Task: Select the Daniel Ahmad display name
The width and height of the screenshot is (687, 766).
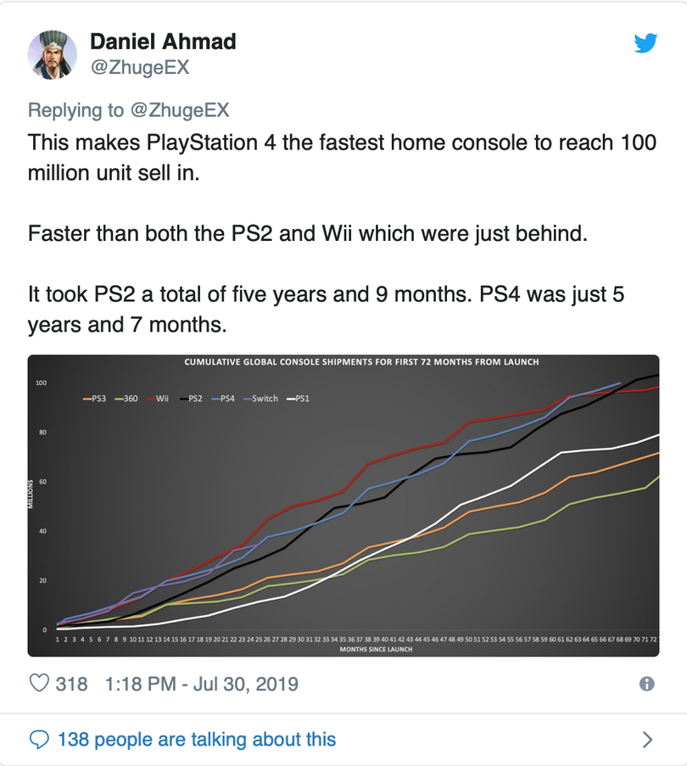Action: pos(165,41)
